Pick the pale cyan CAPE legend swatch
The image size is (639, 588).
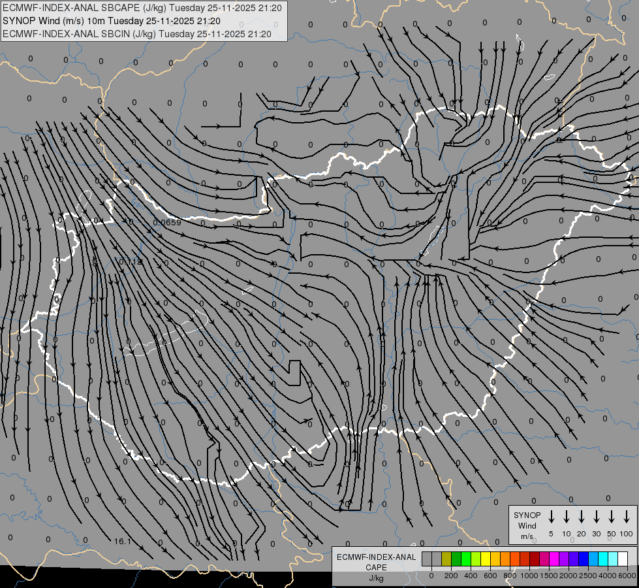coord(612,559)
